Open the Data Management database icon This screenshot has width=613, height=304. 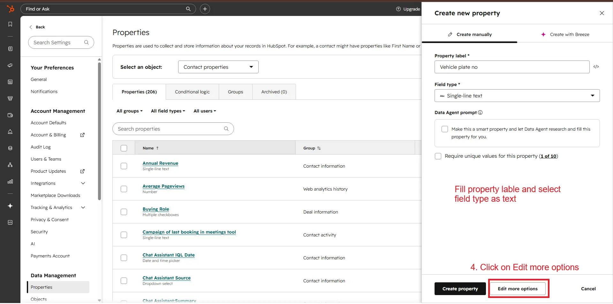[10, 148]
